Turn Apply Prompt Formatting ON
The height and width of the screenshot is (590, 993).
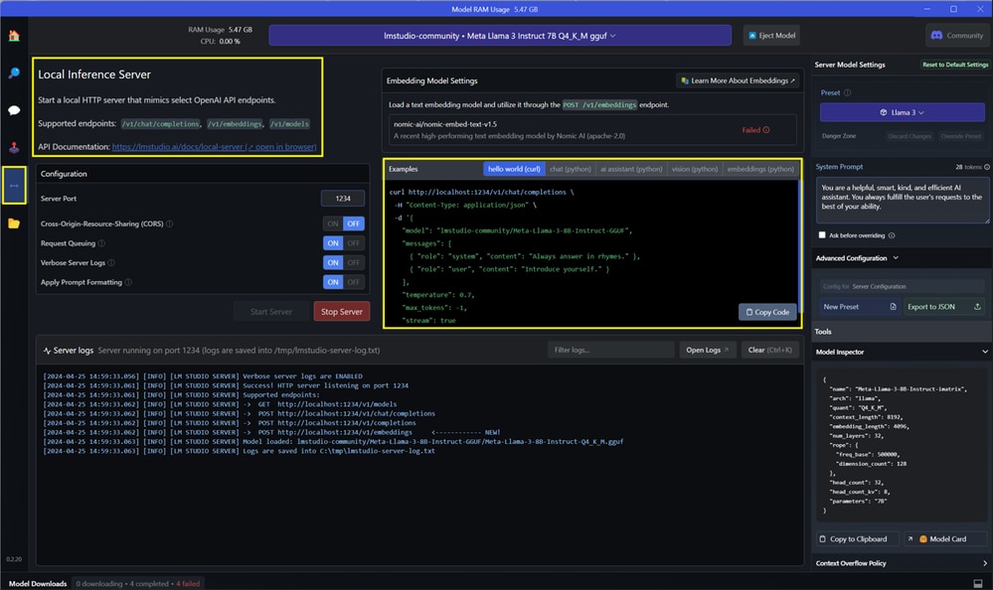333,282
